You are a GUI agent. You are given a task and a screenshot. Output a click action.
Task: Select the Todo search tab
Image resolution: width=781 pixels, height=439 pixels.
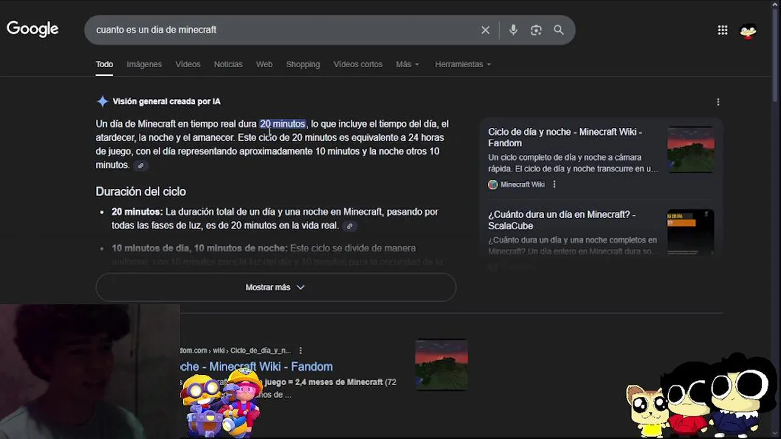pos(104,64)
